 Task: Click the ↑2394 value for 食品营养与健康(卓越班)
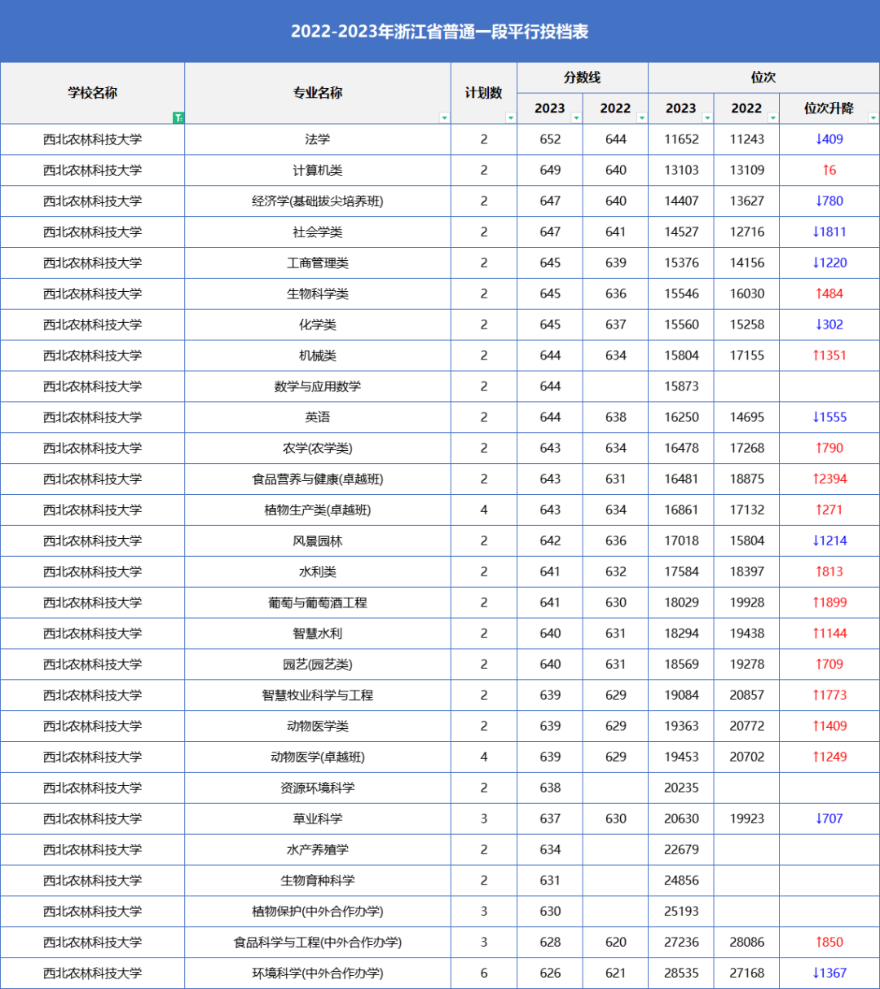[829, 479]
